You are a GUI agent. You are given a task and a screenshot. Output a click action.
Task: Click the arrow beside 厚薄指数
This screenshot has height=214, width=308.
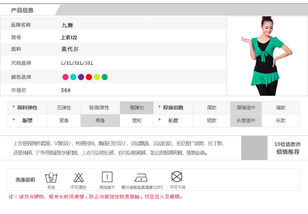coord(159,107)
